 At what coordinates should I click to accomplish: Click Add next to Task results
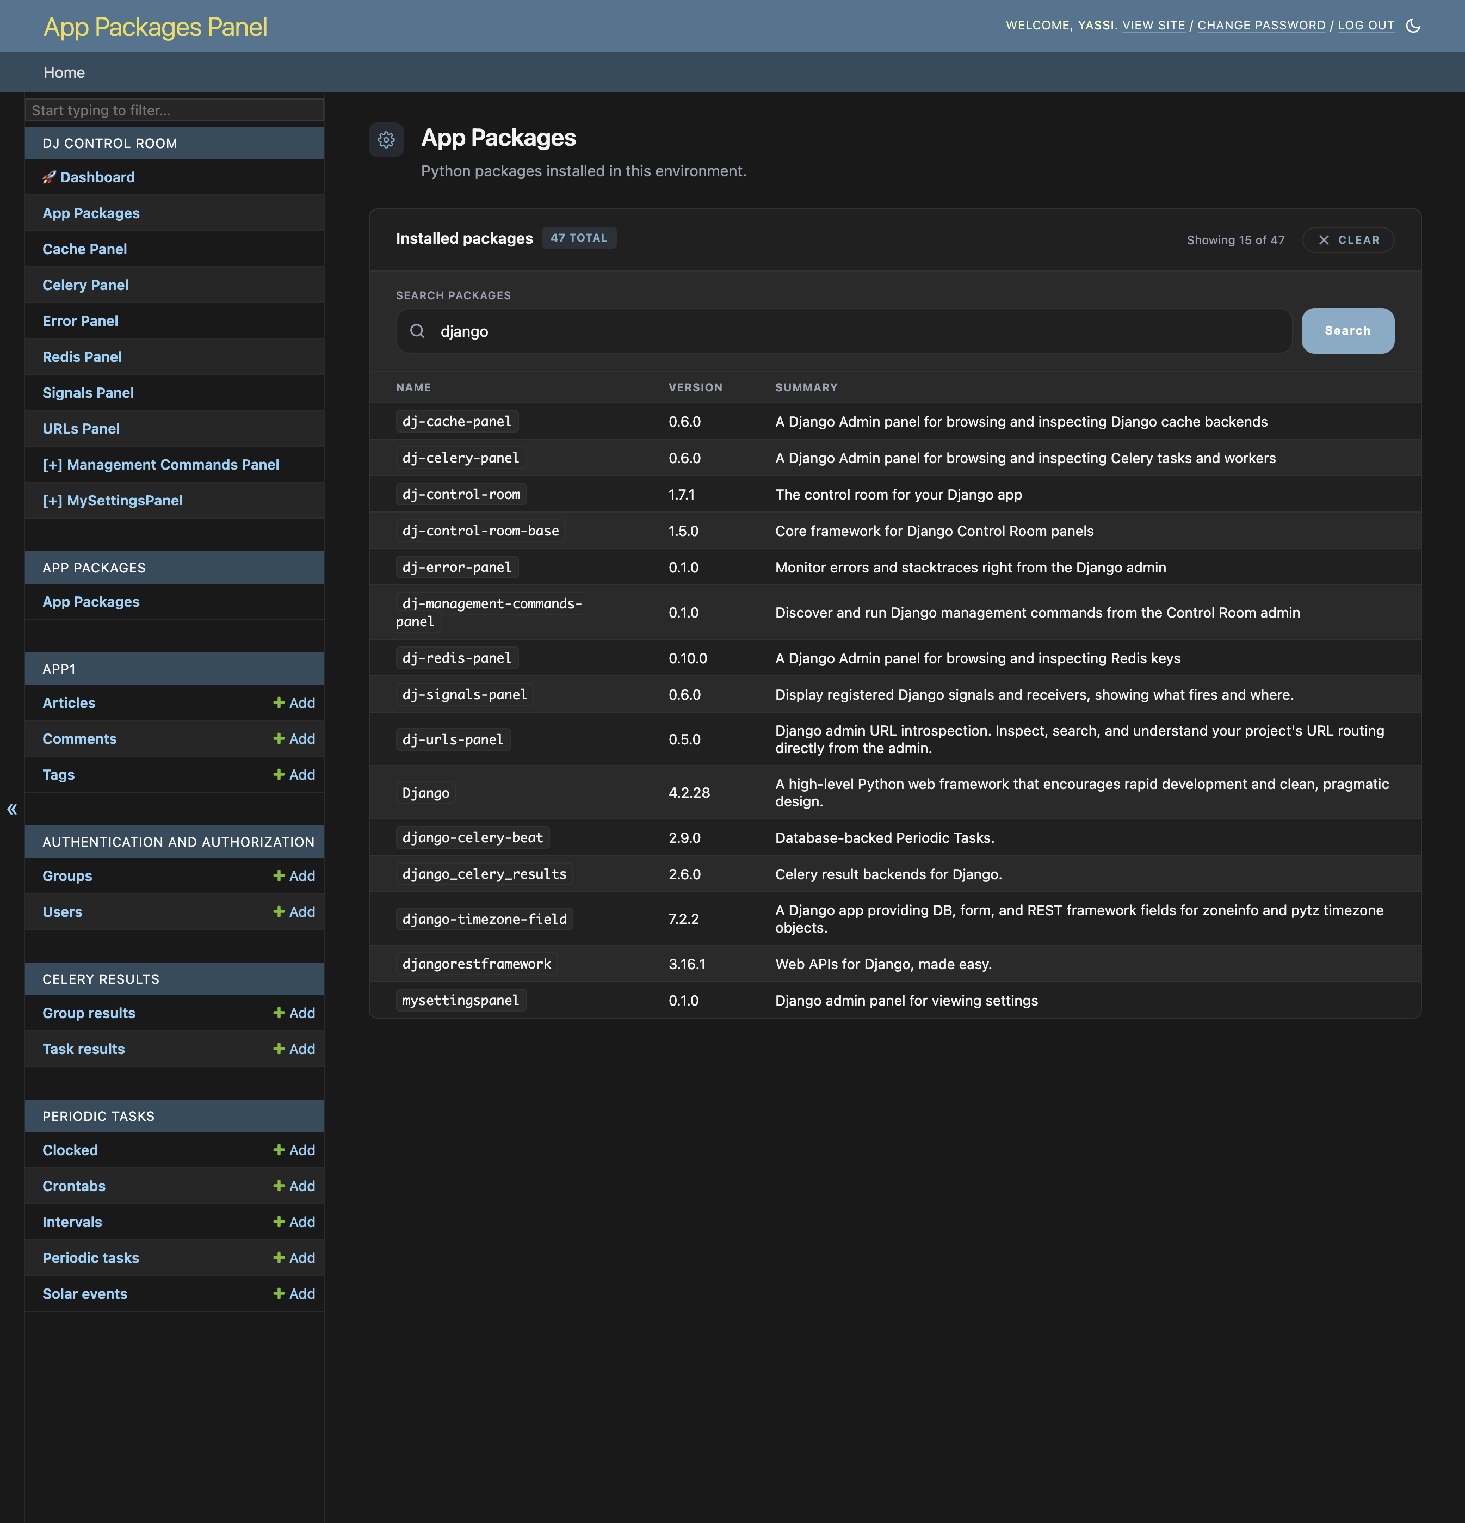coord(294,1049)
